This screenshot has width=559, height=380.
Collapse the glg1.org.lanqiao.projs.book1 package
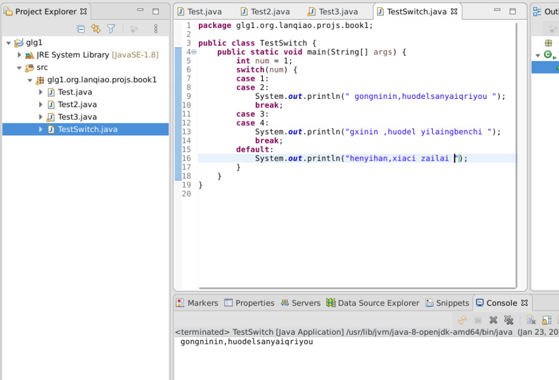30,80
